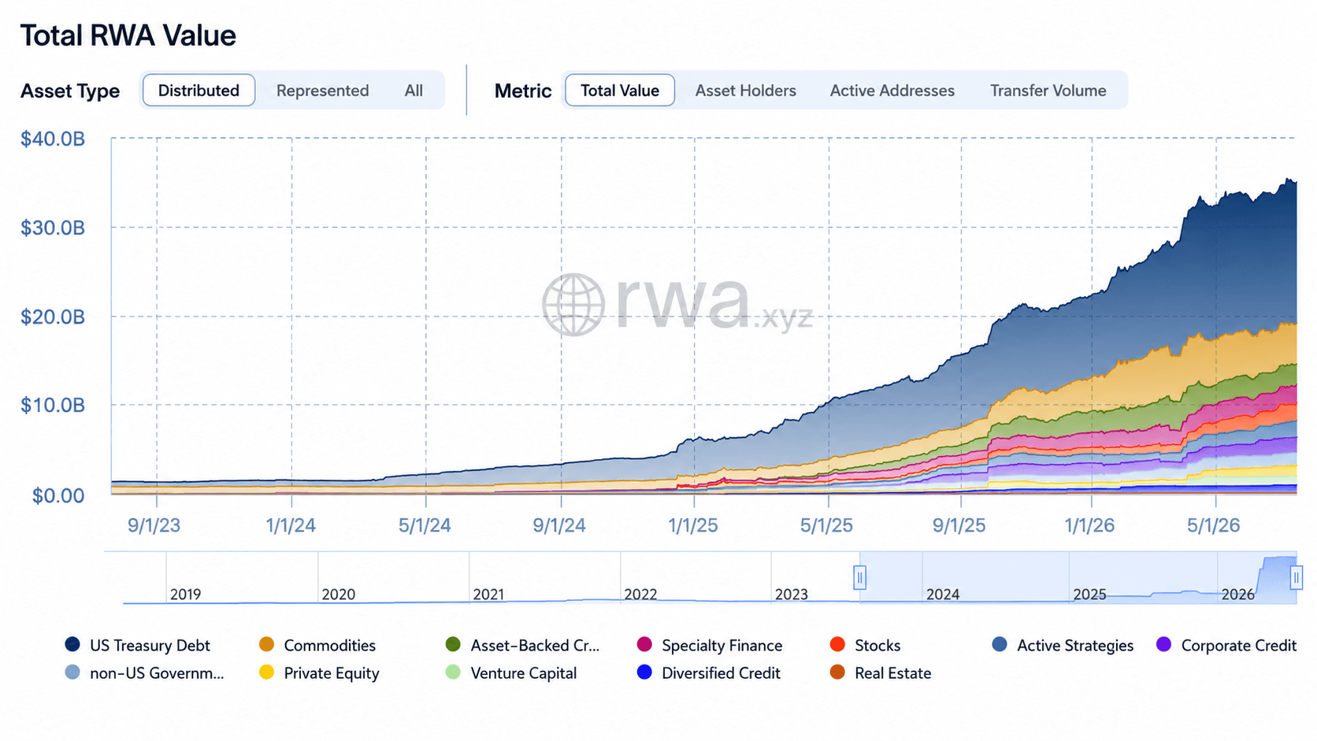Viewport: 1317px width, 741px height.
Task: Select the Total Value metric
Action: [x=620, y=91]
